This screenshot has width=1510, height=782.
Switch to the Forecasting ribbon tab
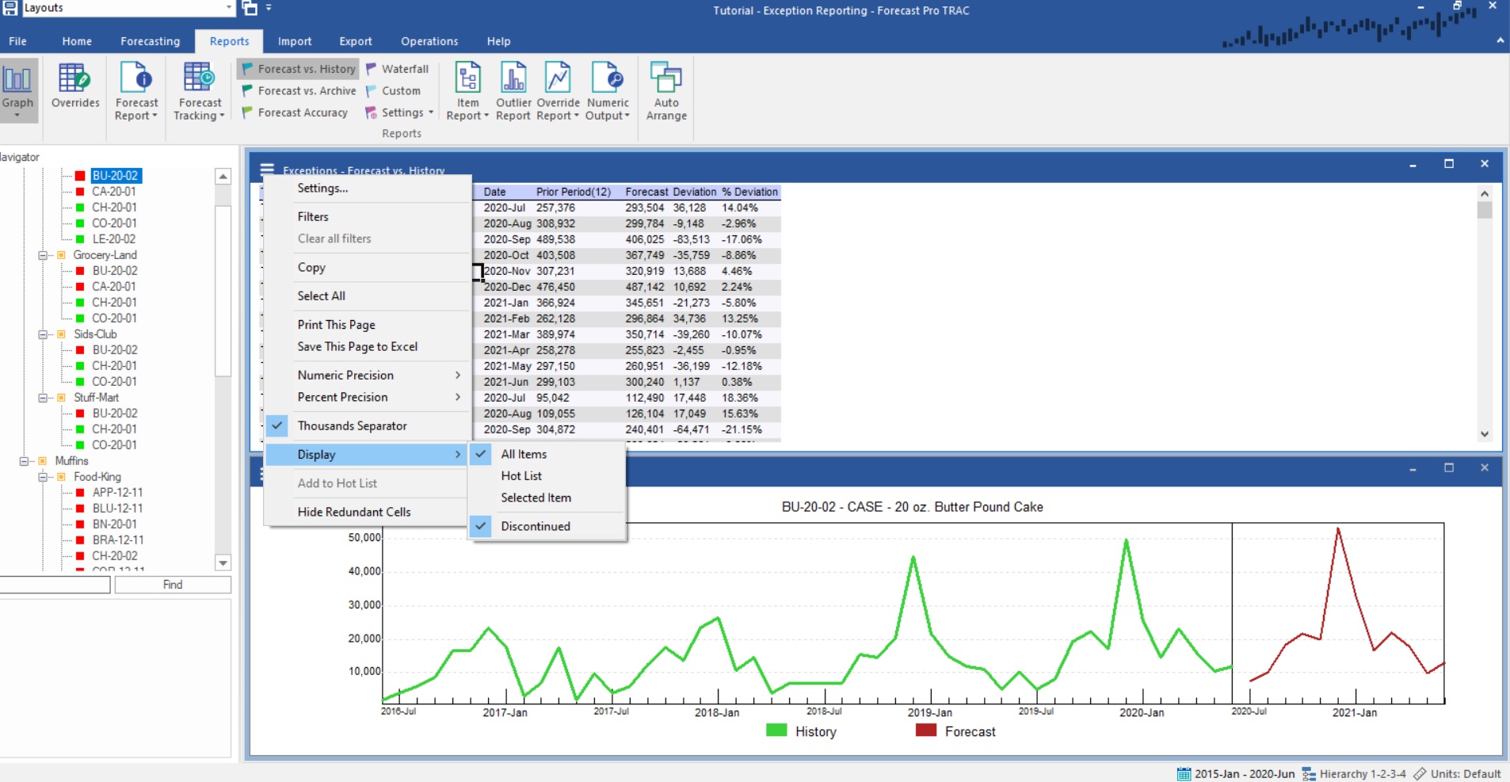point(151,41)
